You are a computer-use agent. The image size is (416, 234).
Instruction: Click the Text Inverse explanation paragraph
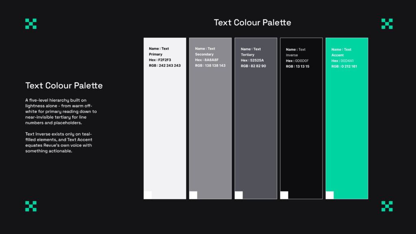coord(59,143)
